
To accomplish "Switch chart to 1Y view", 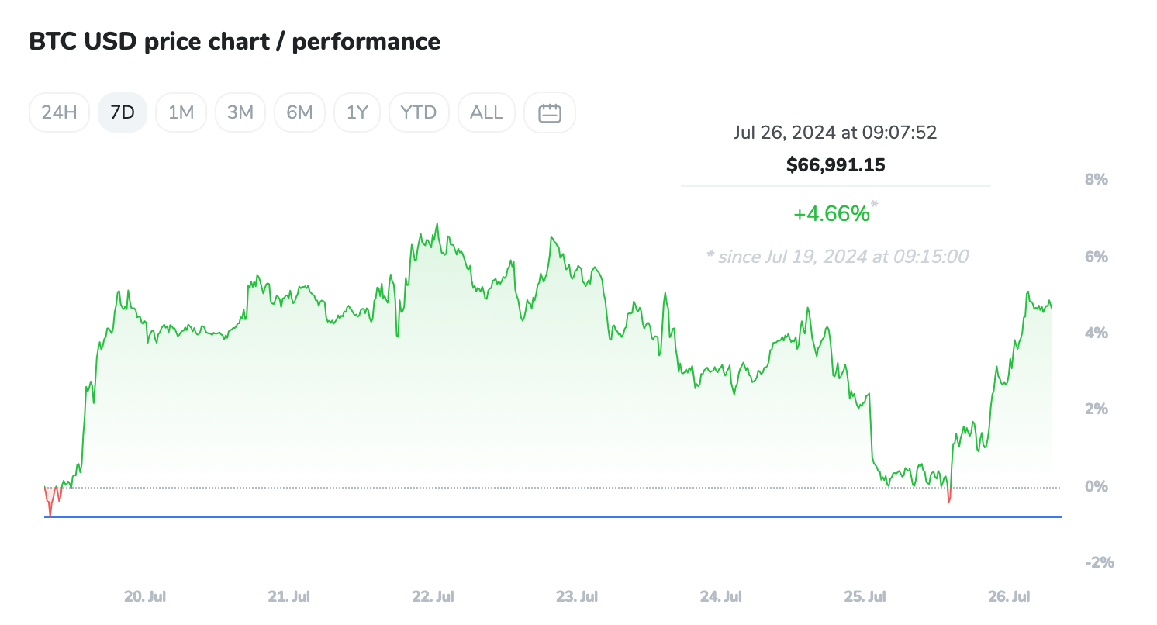I will point(357,112).
